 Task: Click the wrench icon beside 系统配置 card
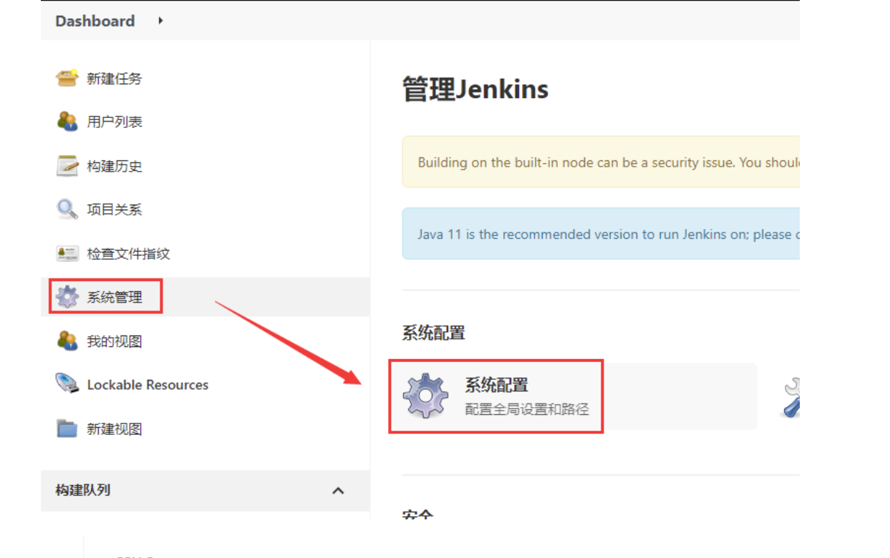(790, 398)
